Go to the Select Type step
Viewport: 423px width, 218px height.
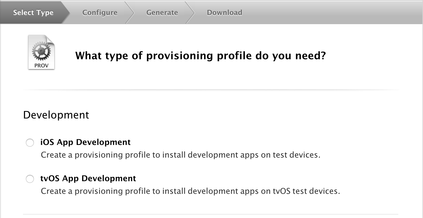[x=33, y=13]
